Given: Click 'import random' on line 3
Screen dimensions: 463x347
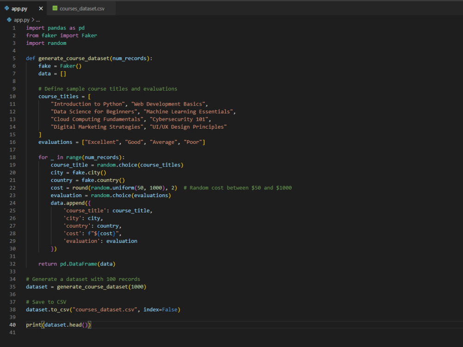Looking at the screenshot, I should click(x=46, y=43).
